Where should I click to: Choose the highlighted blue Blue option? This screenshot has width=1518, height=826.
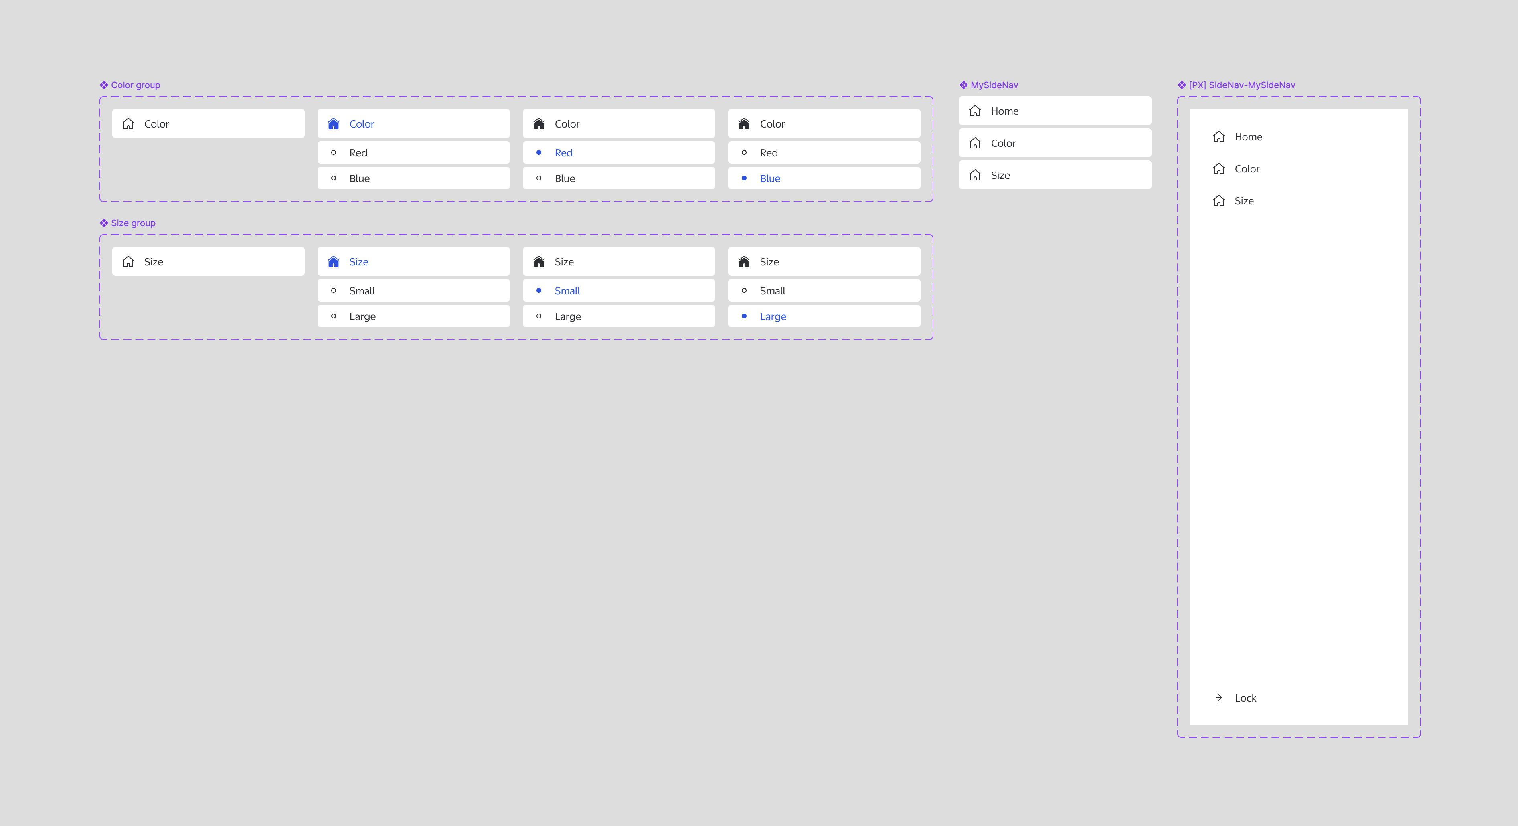point(769,178)
